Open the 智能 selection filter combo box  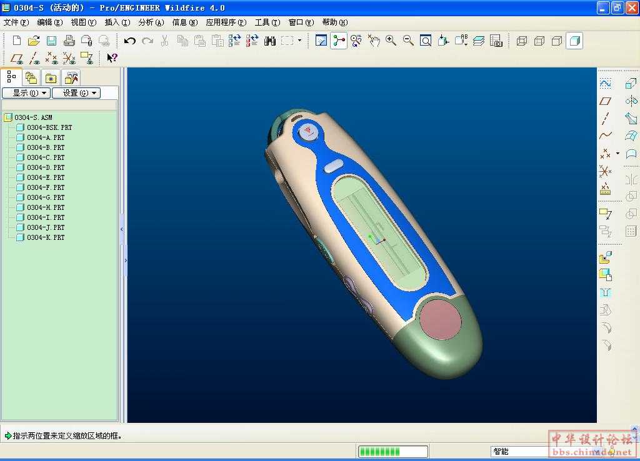tap(547, 451)
